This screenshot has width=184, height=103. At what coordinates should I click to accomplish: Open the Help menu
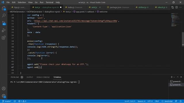coord(58,3)
